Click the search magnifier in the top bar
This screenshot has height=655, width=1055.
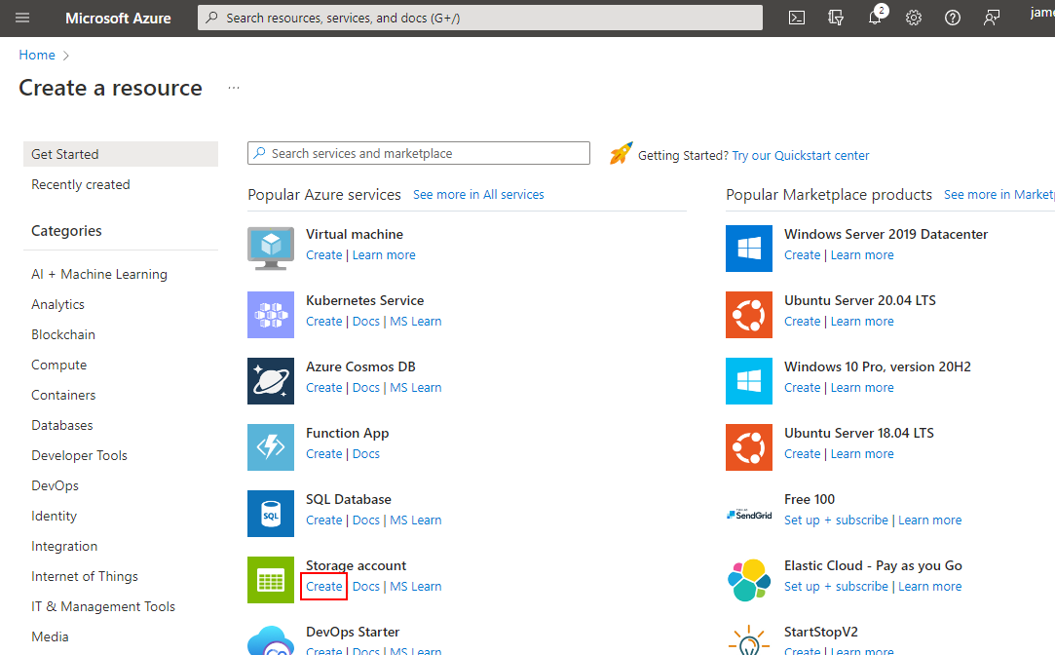[212, 18]
